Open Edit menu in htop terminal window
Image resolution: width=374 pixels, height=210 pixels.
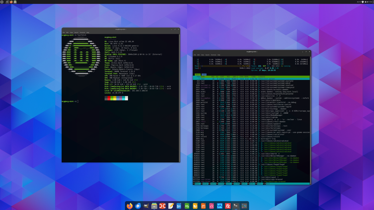(198, 55)
